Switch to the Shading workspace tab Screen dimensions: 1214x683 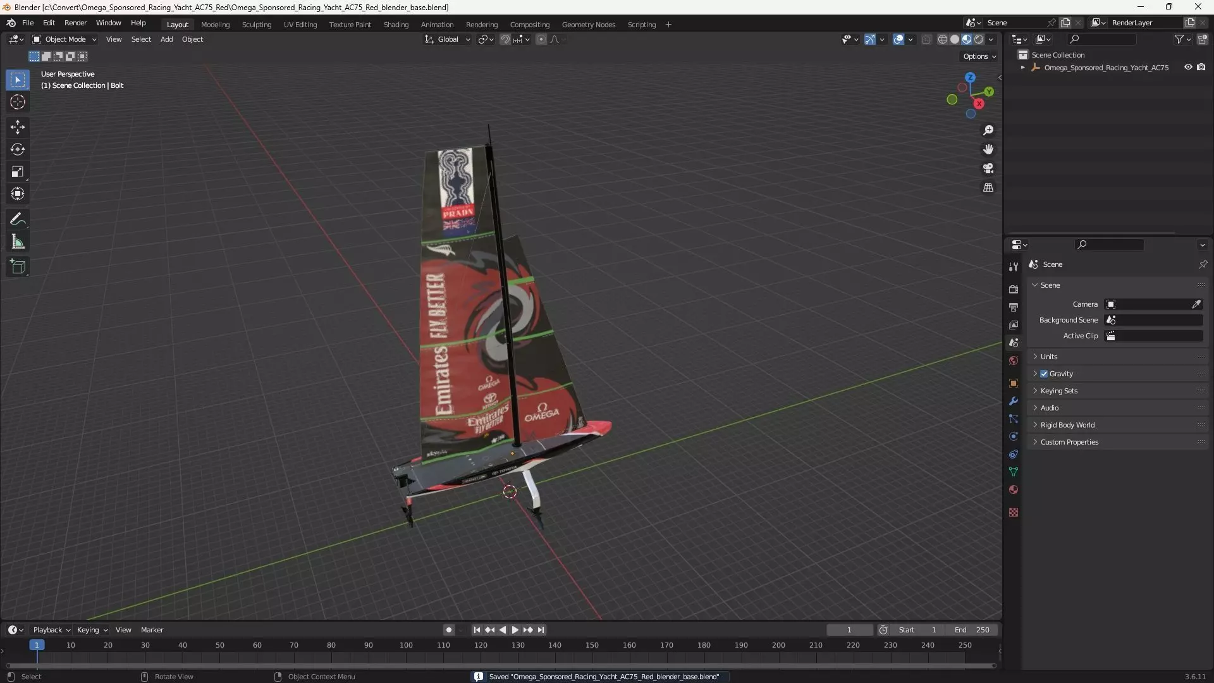[396, 25]
